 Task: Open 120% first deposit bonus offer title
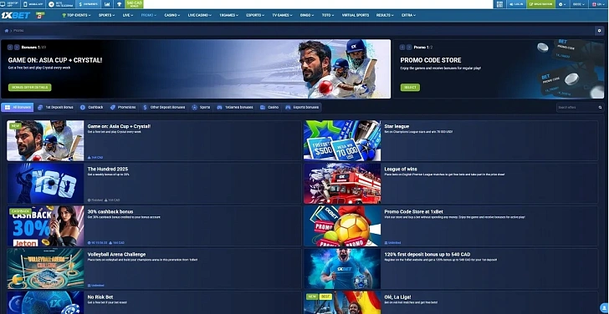tap(427, 255)
